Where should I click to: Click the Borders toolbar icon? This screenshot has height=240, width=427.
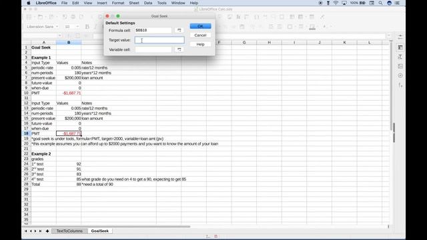(x=290, y=27)
